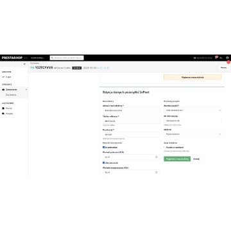
Task: Open the Rozmiar paczki dropdown
Action: (193, 110)
